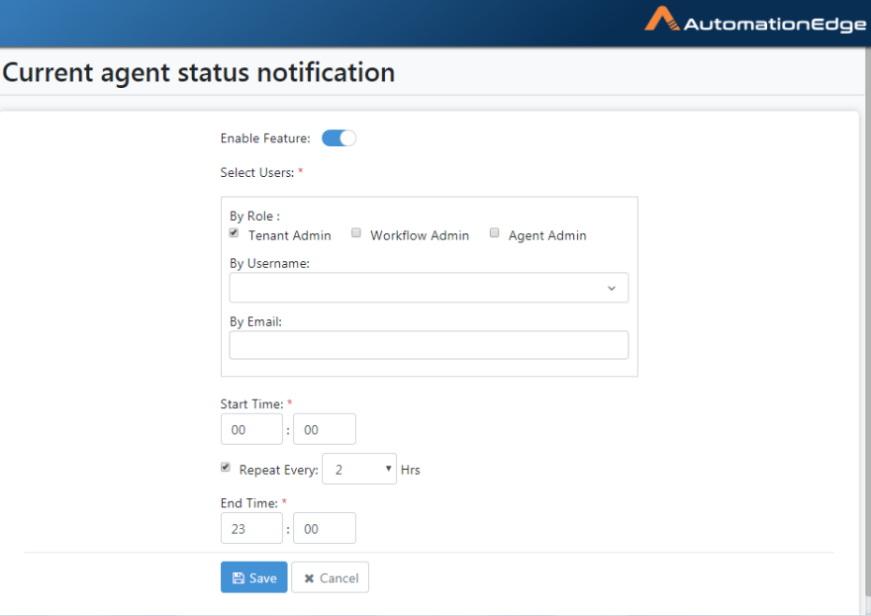This screenshot has height=616, width=871.
Task: Click the X icon on Cancel button
Action: [310, 578]
